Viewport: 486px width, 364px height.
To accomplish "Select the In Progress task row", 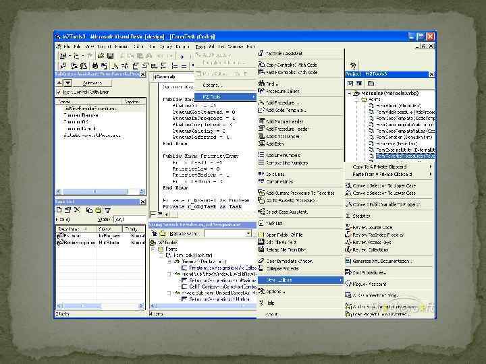I will 101,236.
